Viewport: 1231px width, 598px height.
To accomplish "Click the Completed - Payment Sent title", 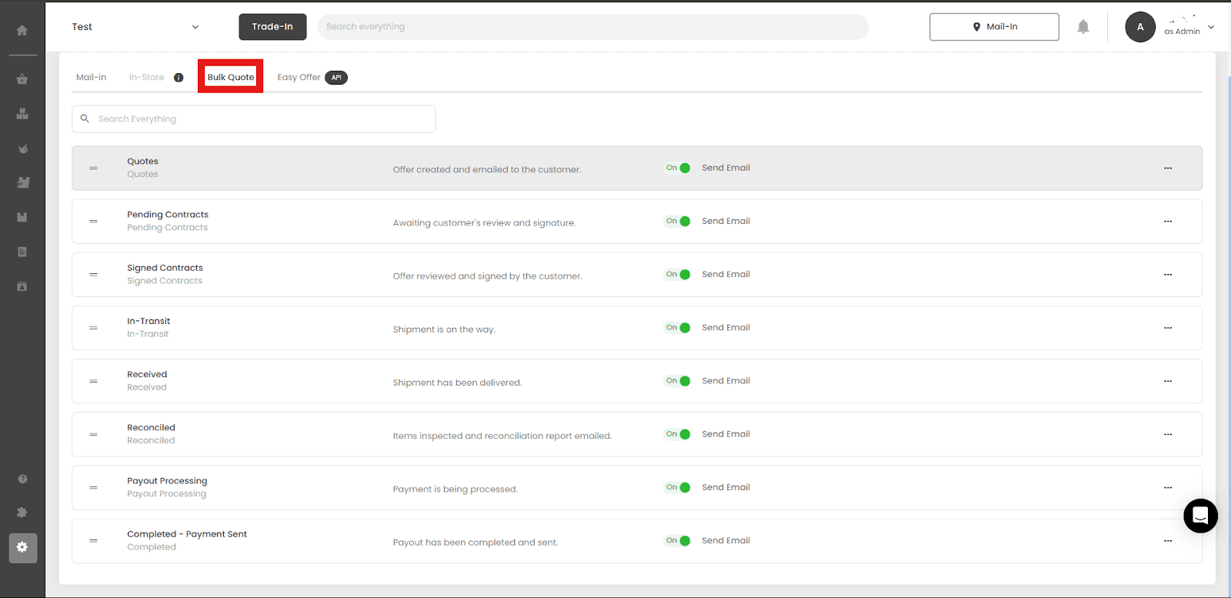I will 187,534.
